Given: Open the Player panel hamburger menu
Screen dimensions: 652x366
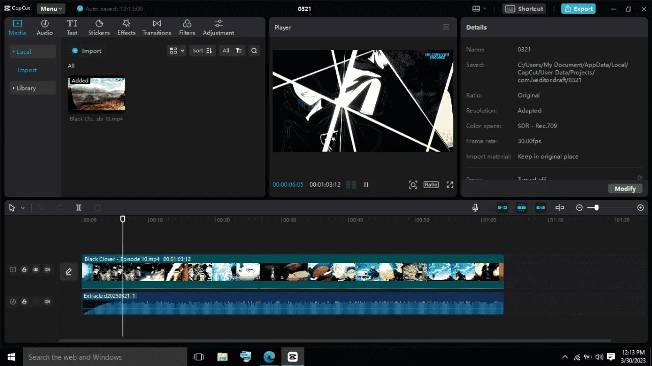Looking at the screenshot, I should (446, 27).
